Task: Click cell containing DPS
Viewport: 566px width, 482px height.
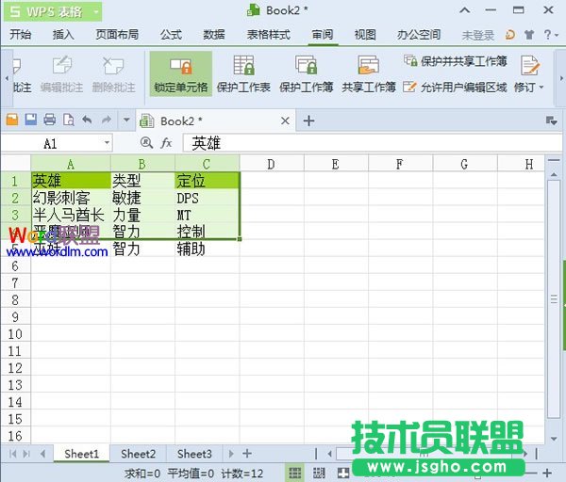Action: click(x=208, y=198)
